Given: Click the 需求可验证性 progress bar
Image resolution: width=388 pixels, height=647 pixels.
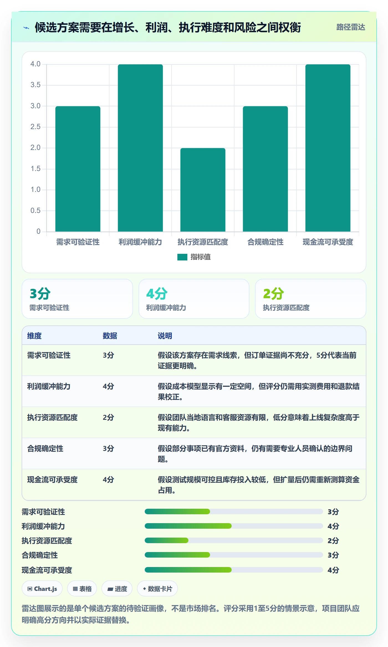Looking at the screenshot, I should tap(234, 511).
